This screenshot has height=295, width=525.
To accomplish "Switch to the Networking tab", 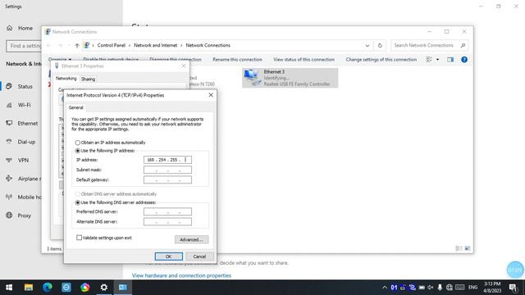I will pos(66,79).
